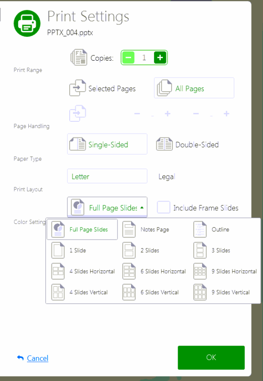Increase copies with the plus button
This screenshot has width=263, height=381.
tap(160, 58)
